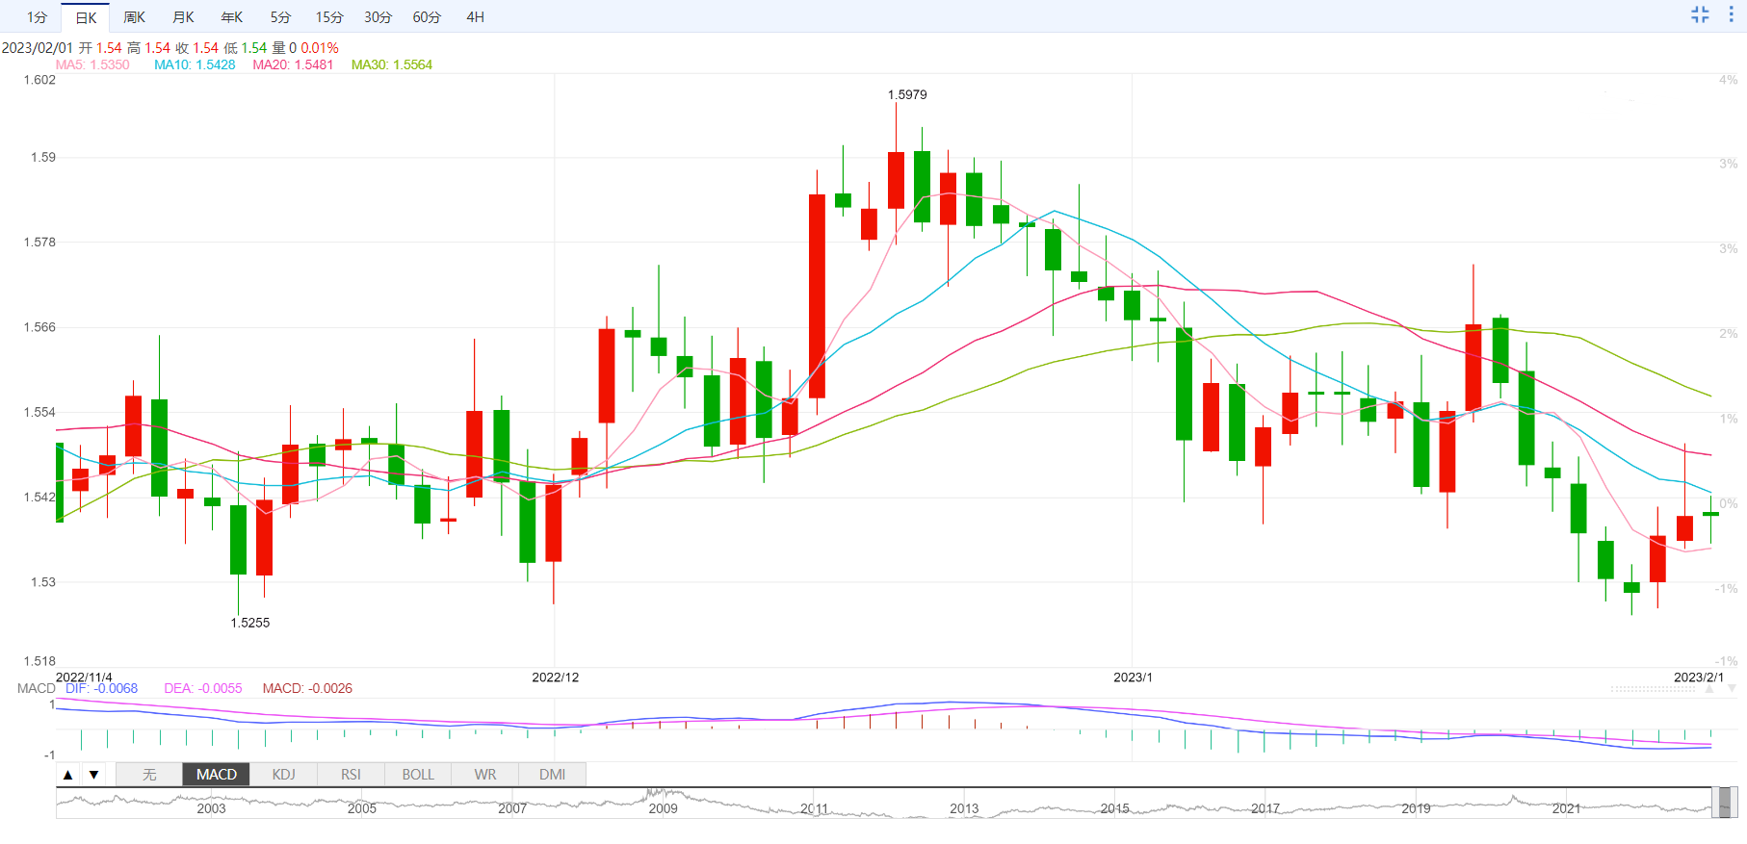Click the MA10: 1.5428 legend label

(x=195, y=64)
